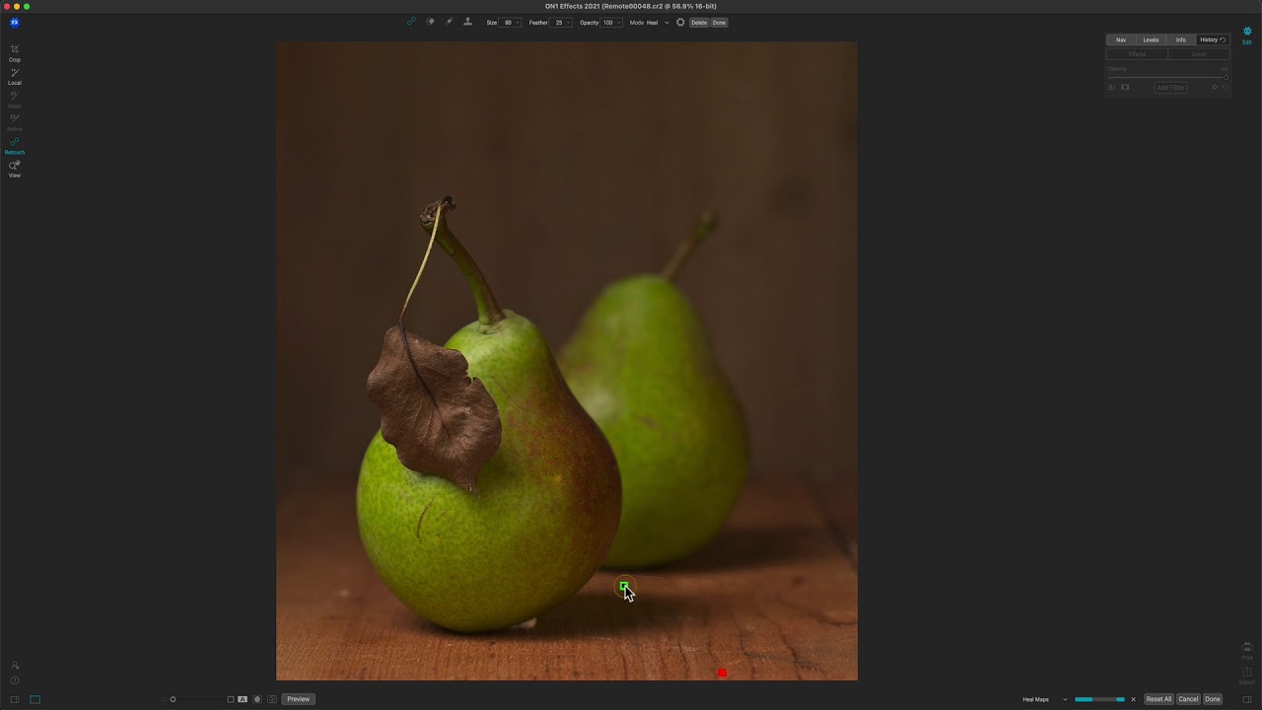Click the green heal source marker
This screenshot has width=1262, height=710.
click(x=624, y=587)
